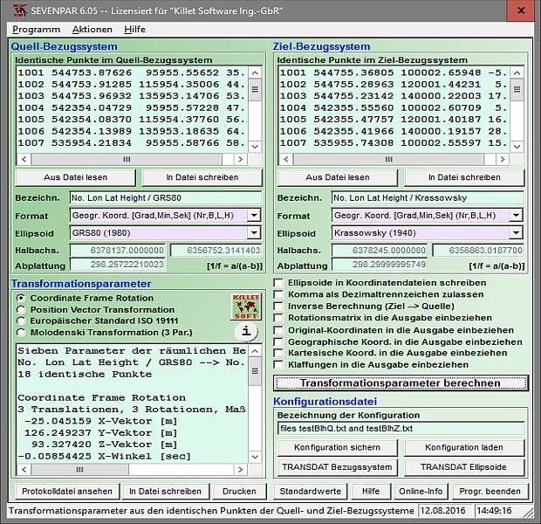Click target In Datei schreiben button
This screenshot has height=524, width=541.
click(464, 177)
